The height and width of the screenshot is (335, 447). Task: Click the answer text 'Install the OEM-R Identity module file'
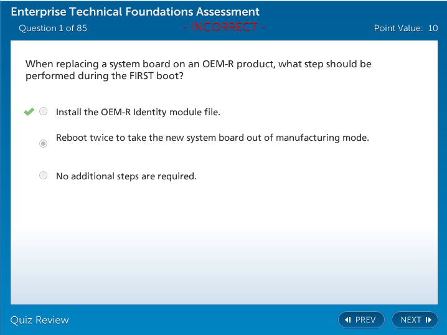(x=138, y=113)
